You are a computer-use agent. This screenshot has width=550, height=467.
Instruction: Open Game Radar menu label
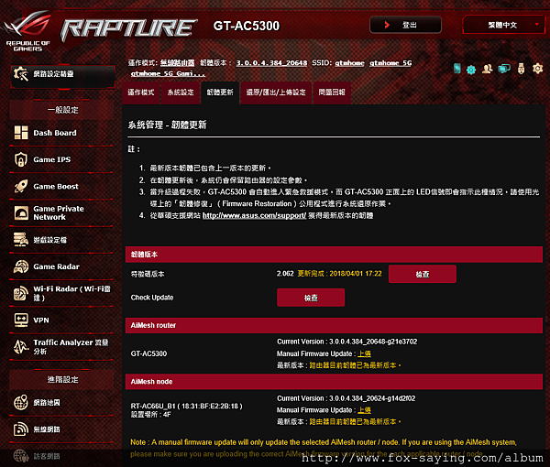(57, 266)
